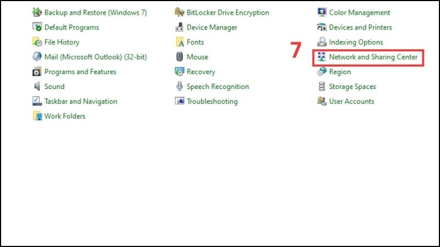The image size is (440, 247).
Task: Click the Devices and Printers icon
Action: 322,27
